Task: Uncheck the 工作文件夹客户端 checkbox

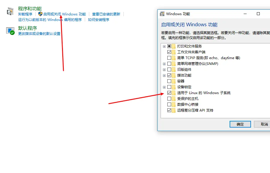Action: (x=169, y=52)
